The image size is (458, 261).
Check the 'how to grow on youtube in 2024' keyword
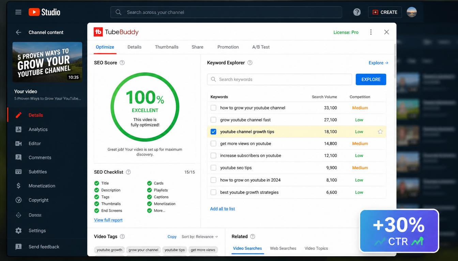pos(213,180)
